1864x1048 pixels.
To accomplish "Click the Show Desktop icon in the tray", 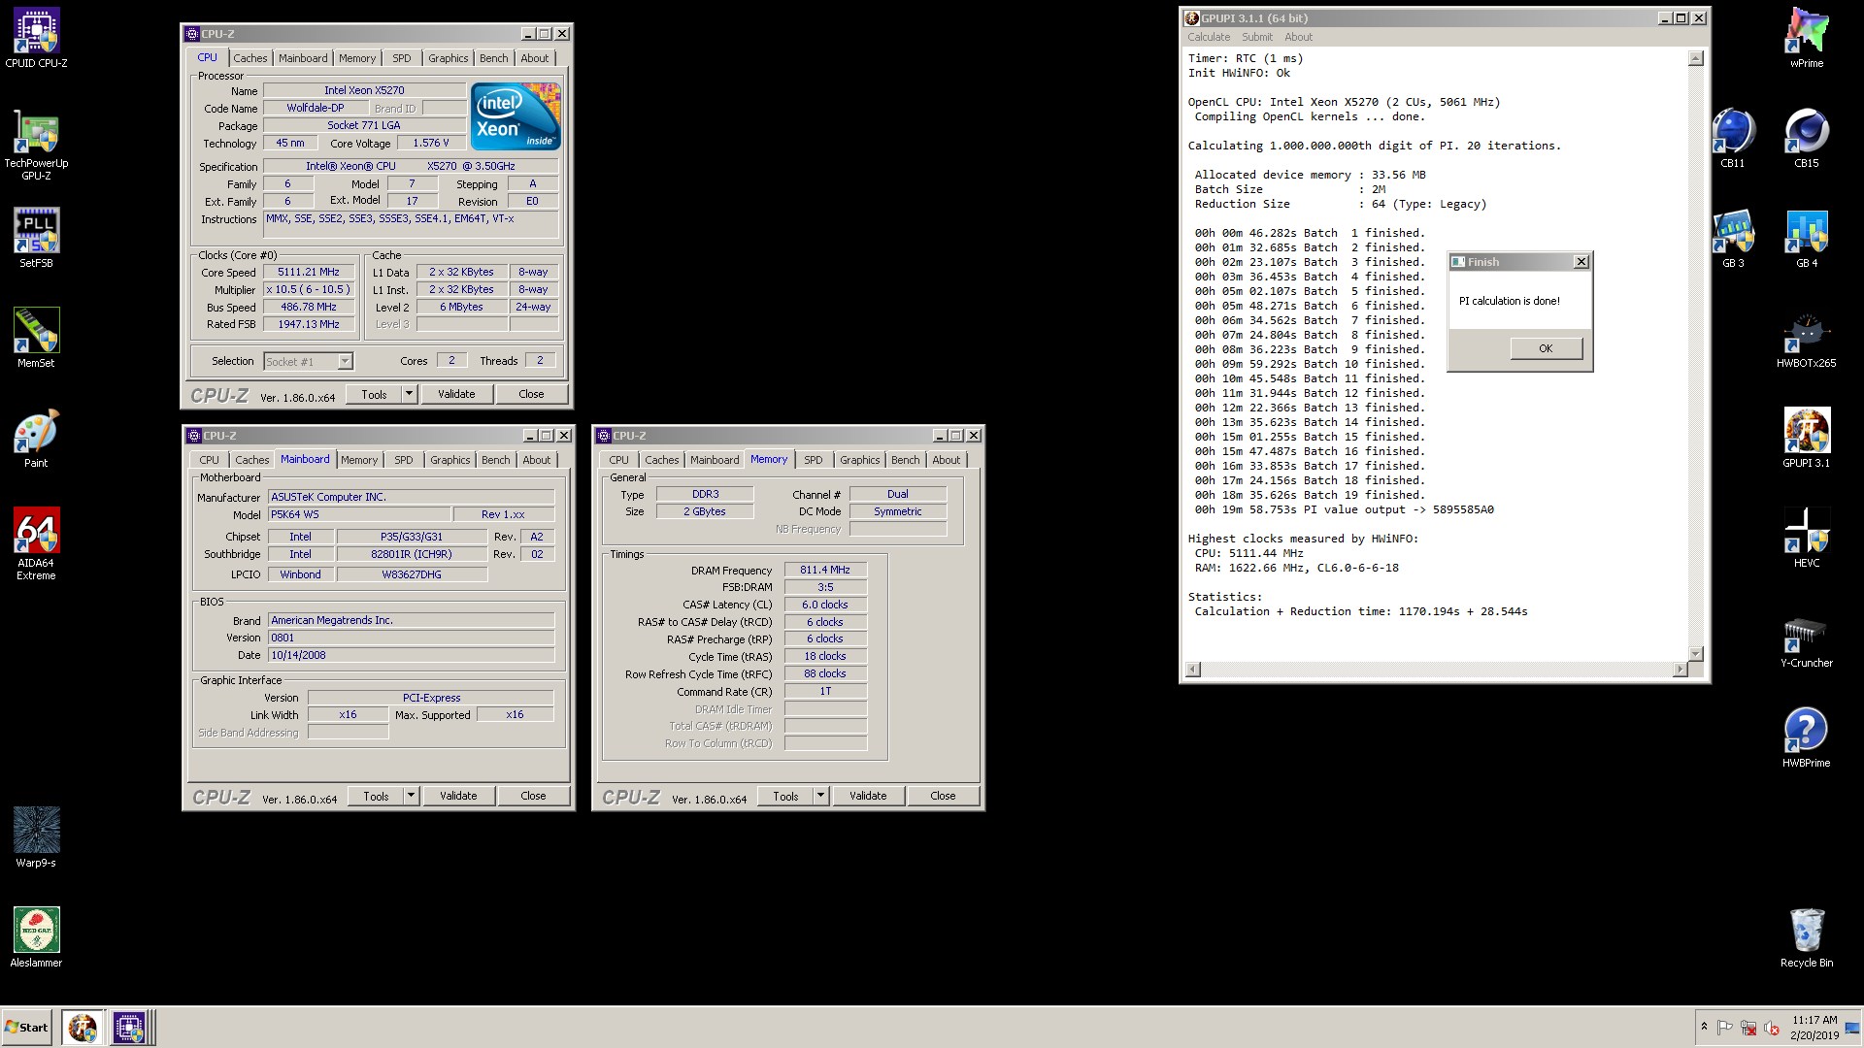I will [x=1852, y=1027].
